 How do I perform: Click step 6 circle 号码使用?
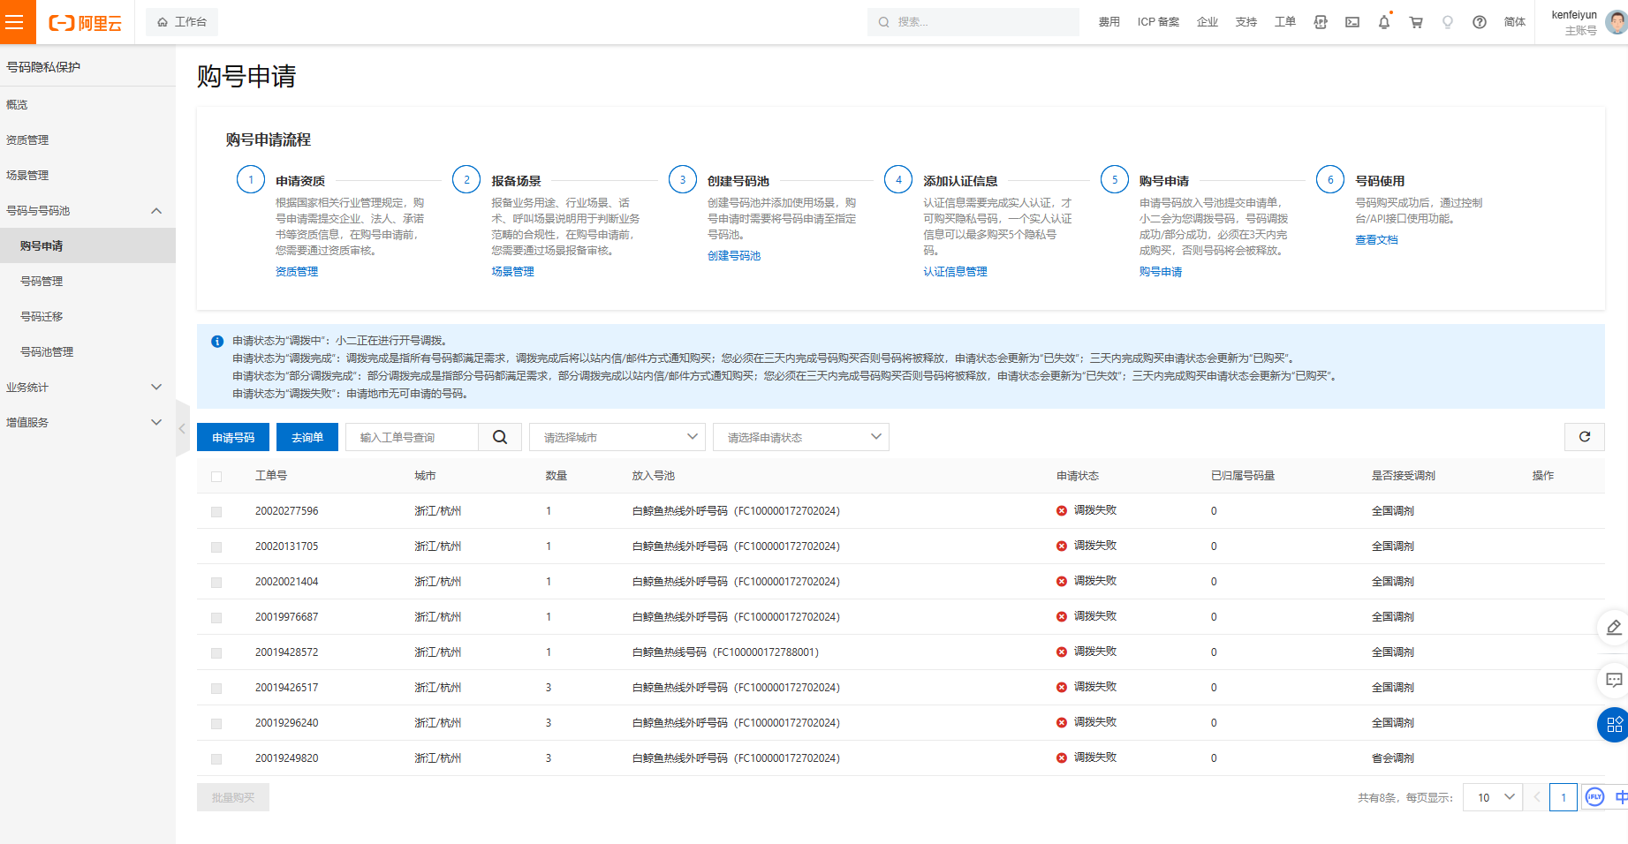pyautogui.click(x=1330, y=179)
